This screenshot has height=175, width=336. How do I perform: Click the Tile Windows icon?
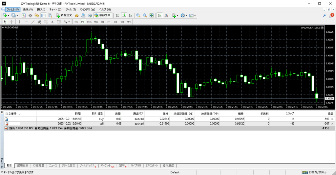[151, 15]
